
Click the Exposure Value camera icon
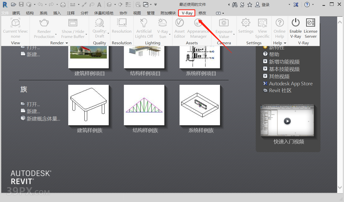(x=224, y=23)
